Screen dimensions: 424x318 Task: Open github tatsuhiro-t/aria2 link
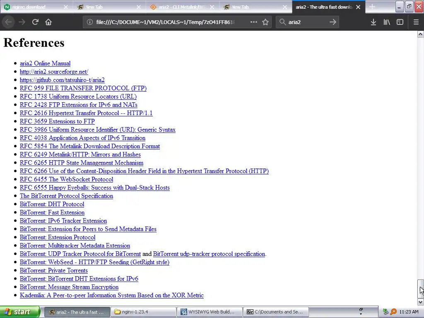[62, 80]
